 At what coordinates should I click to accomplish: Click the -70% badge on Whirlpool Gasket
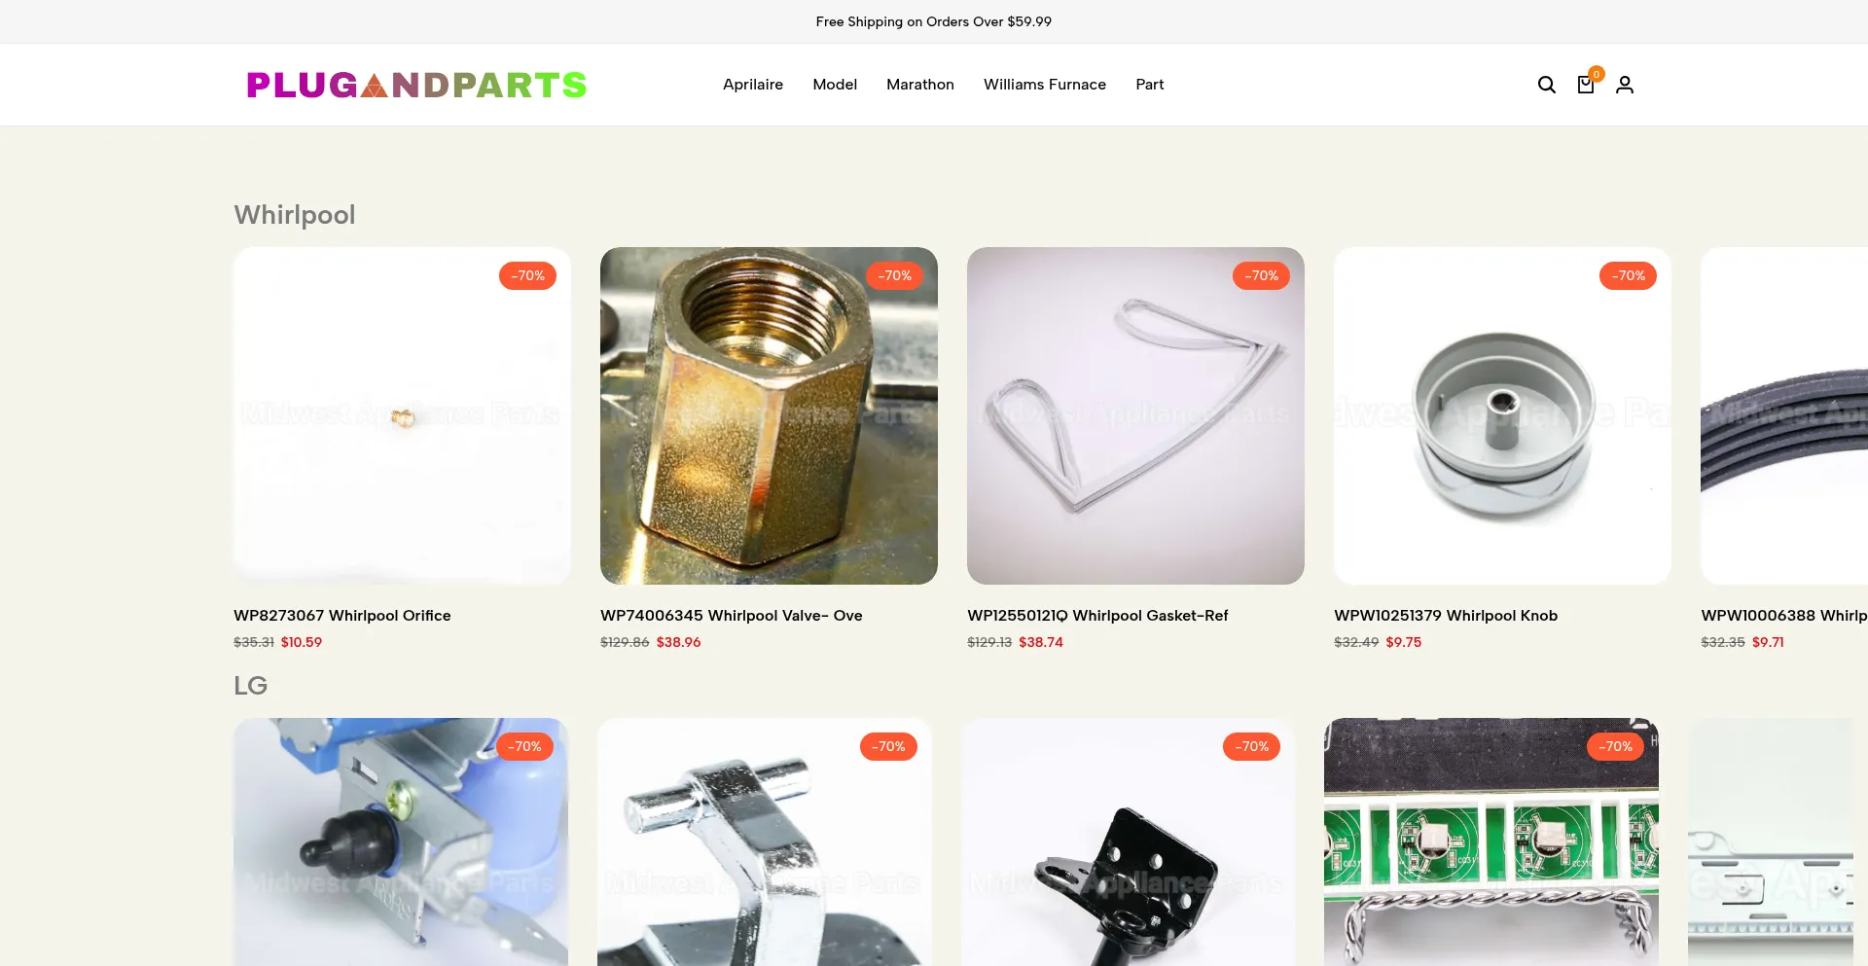[1261, 275]
